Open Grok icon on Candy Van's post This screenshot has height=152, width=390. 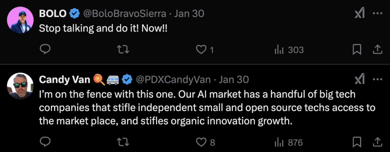point(359,79)
